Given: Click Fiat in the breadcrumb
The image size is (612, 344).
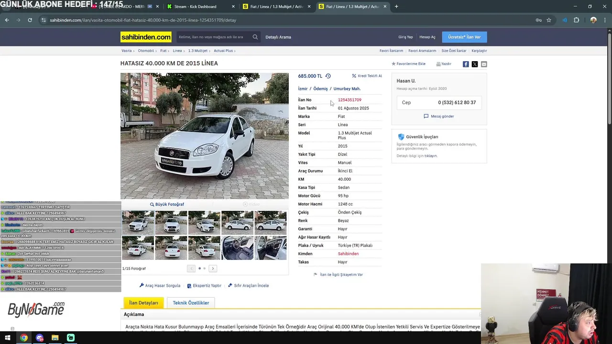Looking at the screenshot, I should coord(164,51).
